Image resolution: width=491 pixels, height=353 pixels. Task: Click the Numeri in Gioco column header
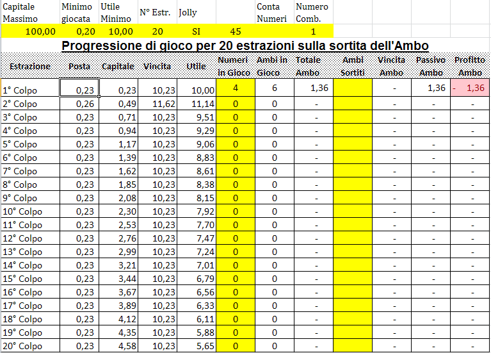coord(236,66)
